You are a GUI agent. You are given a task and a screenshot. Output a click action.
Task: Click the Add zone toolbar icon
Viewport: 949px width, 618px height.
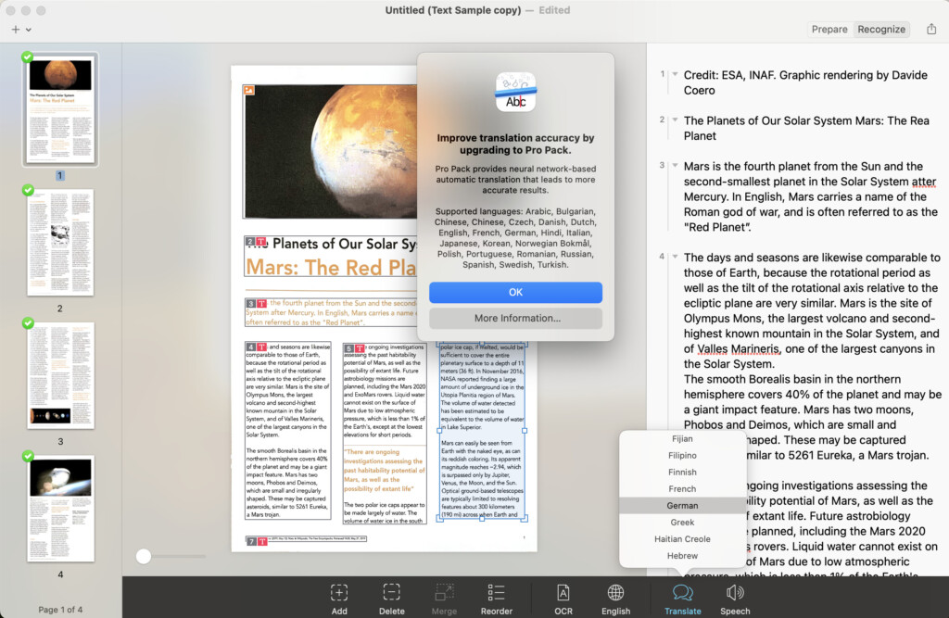339,593
